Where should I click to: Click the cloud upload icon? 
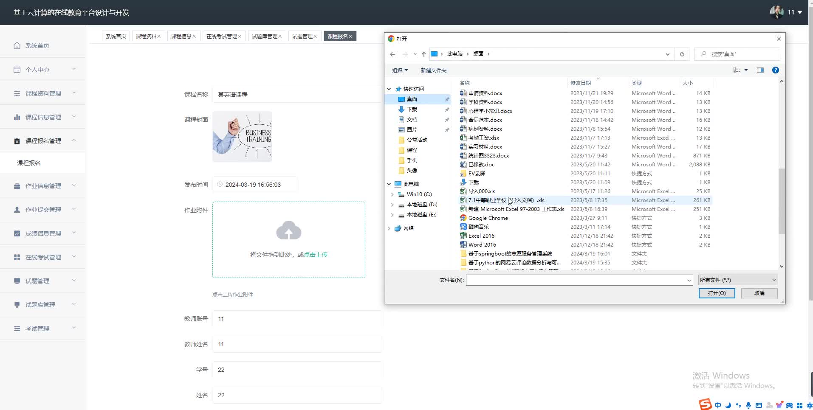click(x=289, y=230)
